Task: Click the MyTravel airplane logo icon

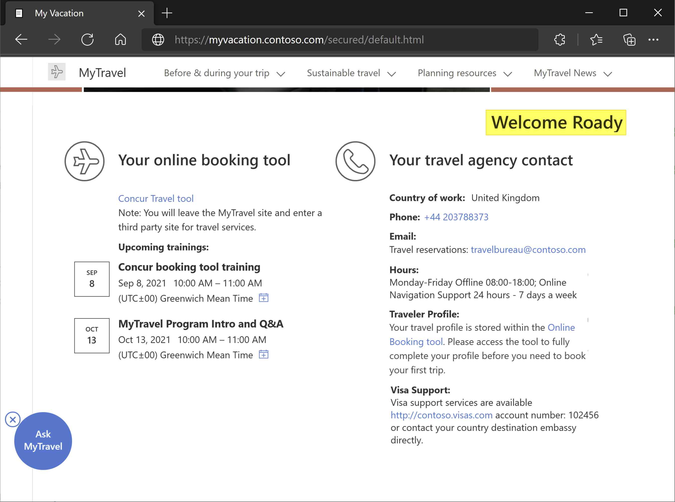Action: pos(57,73)
